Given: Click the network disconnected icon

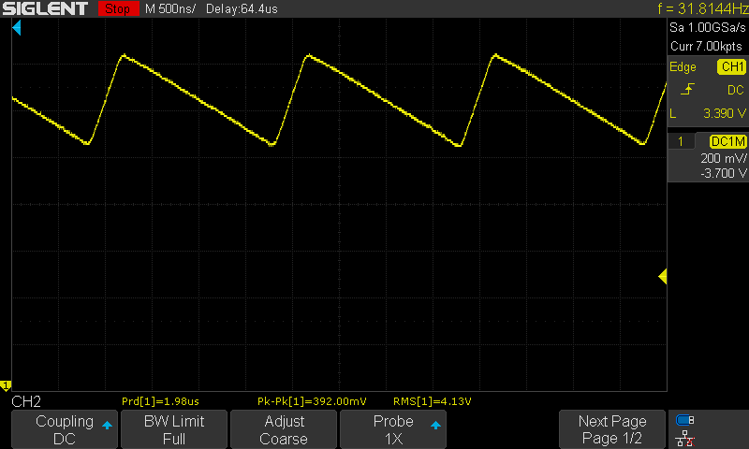Looking at the screenshot, I should tap(684, 439).
